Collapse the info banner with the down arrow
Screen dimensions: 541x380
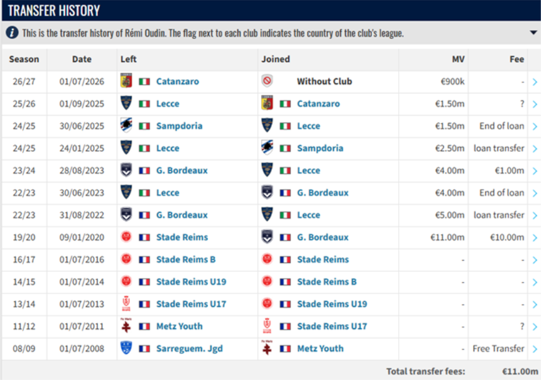pos(533,33)
